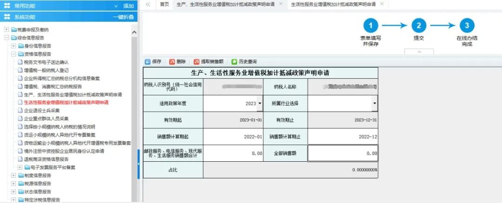Open 所属行业选择 dropdown arrow
Screen dimensions: 502x203
pyautogui.click(x=375, y=103)
